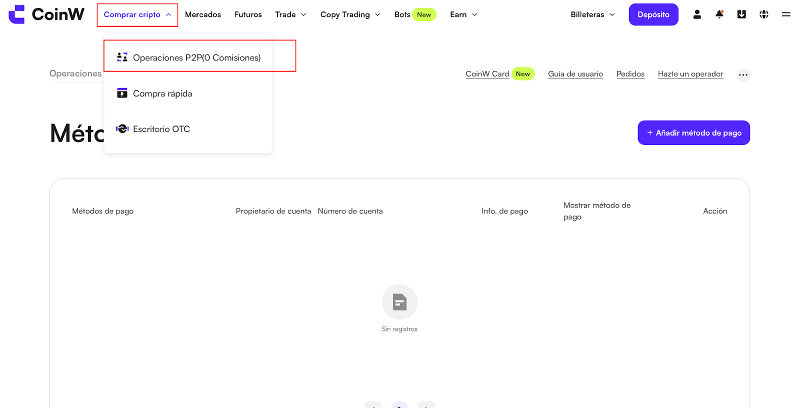
Task: Open the hamburger menu icon
Action: [786, 14]
